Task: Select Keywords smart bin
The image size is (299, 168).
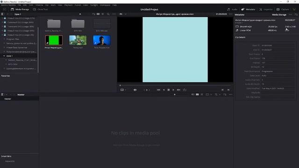Action: (x=10, y=161)
